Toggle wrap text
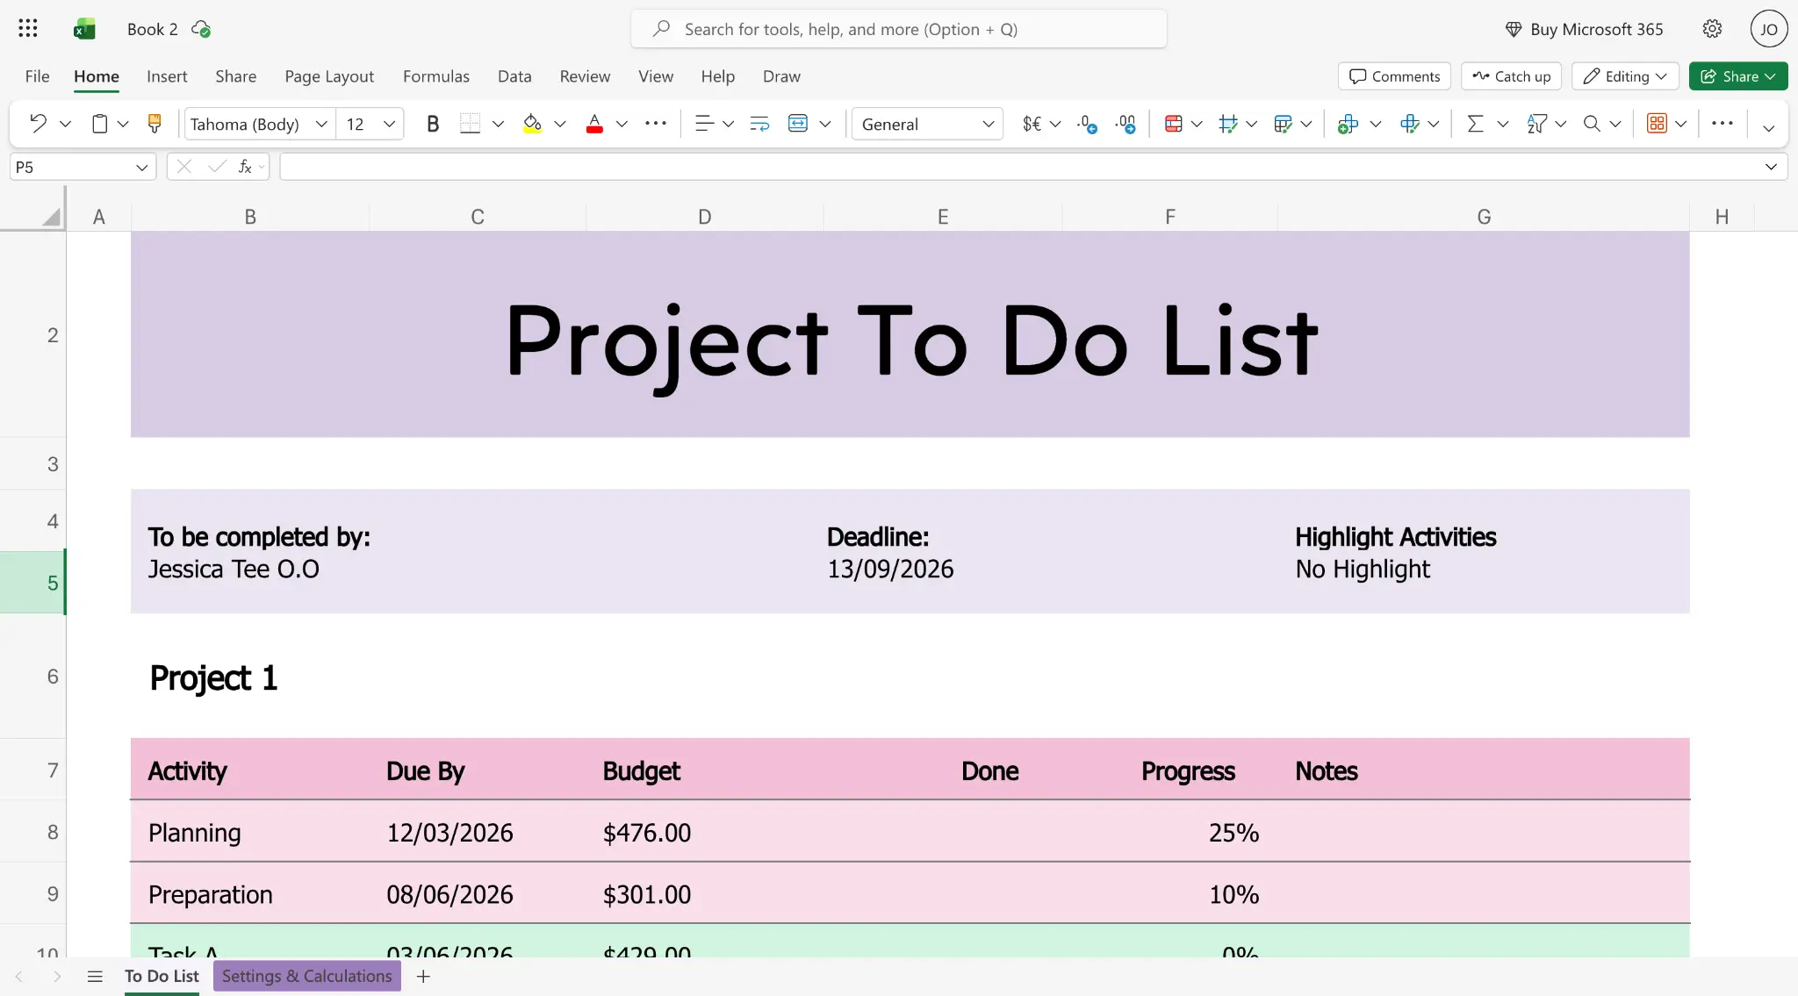Viewport: 1798px width, 996px height. click(759, 124)
